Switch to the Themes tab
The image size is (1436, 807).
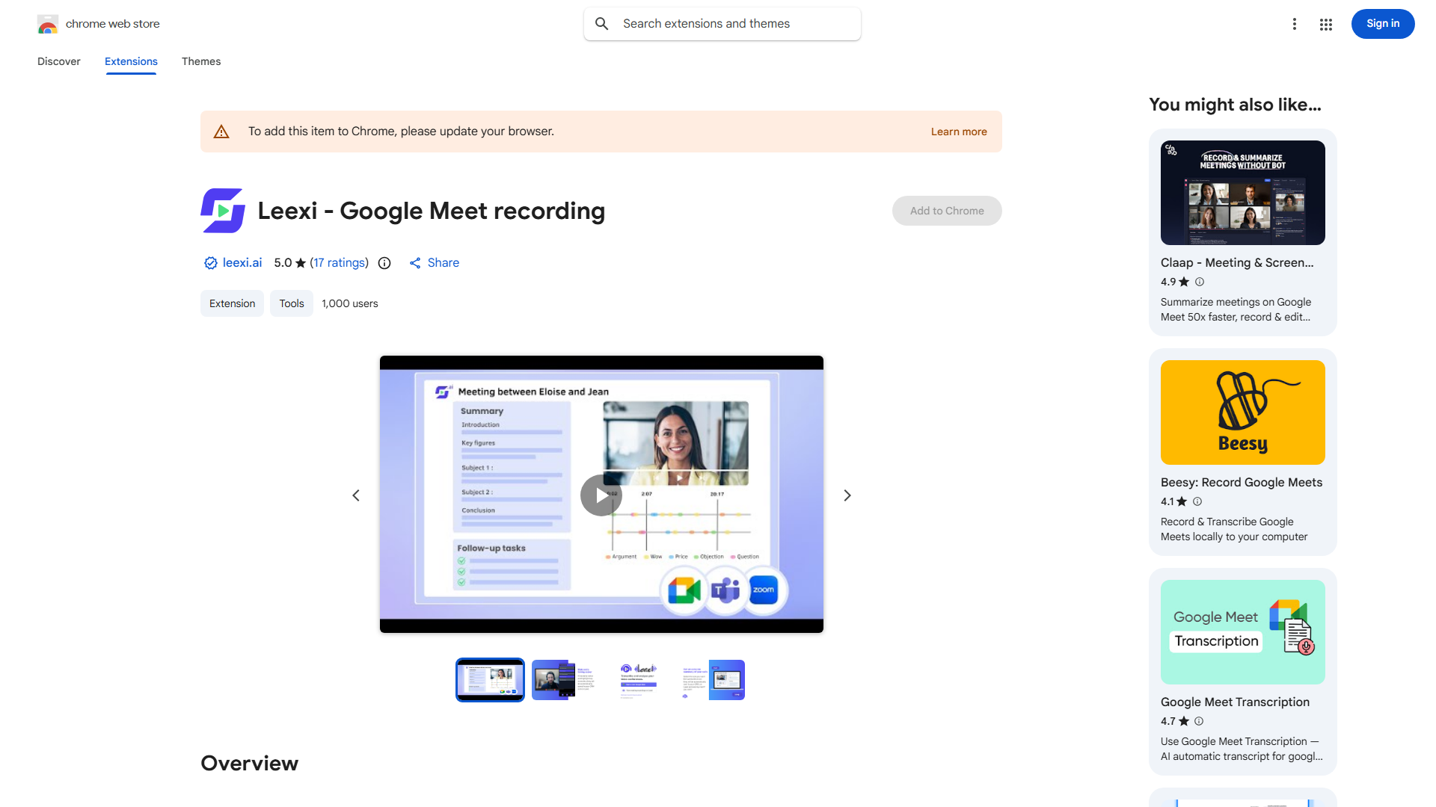point(201,61)
